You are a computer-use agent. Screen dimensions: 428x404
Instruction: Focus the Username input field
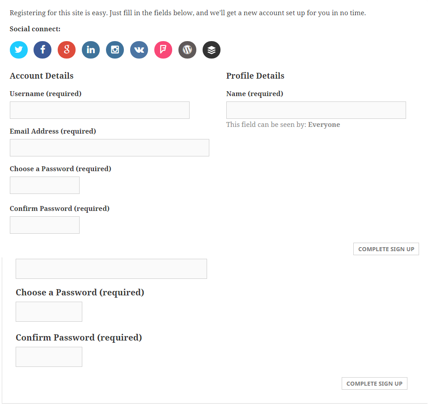(99, 110)
